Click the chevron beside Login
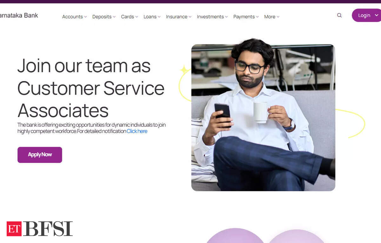 click(377, 15)
